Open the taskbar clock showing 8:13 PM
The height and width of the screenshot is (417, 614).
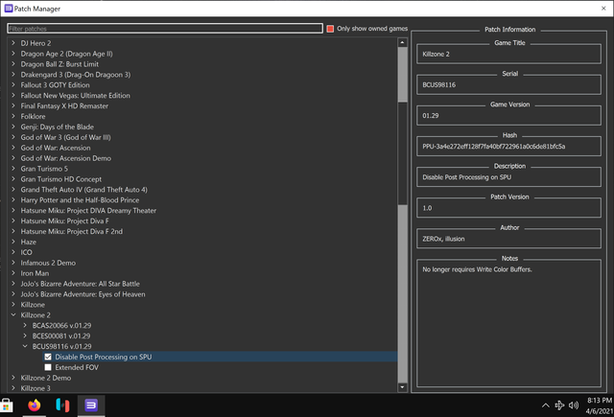click(x=599, y=405)
